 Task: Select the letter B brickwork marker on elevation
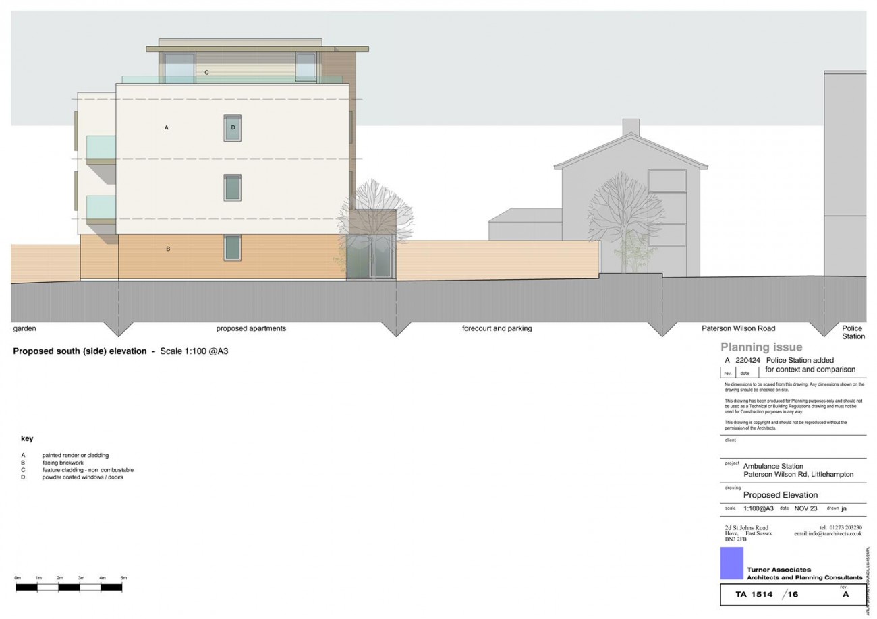pyautogui.click(x=167, y=248)
